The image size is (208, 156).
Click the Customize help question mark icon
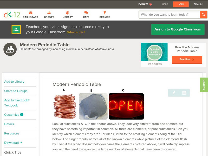22,115
